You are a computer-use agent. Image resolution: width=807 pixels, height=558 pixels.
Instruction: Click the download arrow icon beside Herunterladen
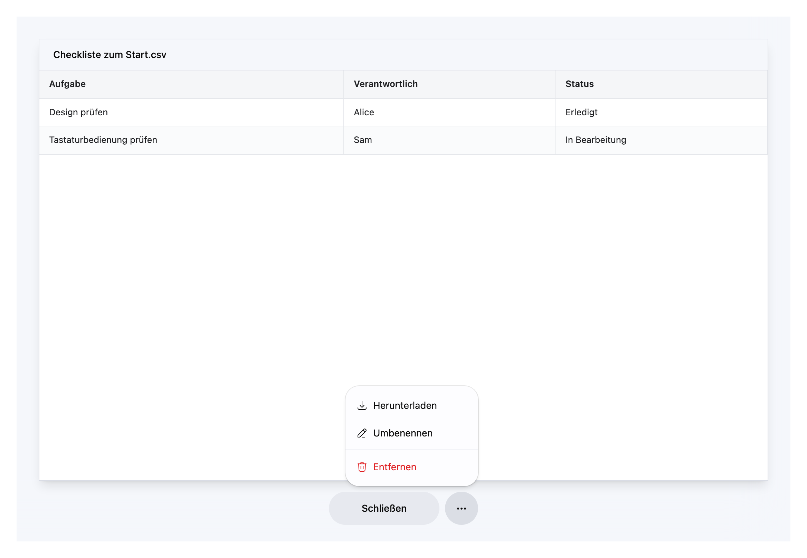[362, 406]
